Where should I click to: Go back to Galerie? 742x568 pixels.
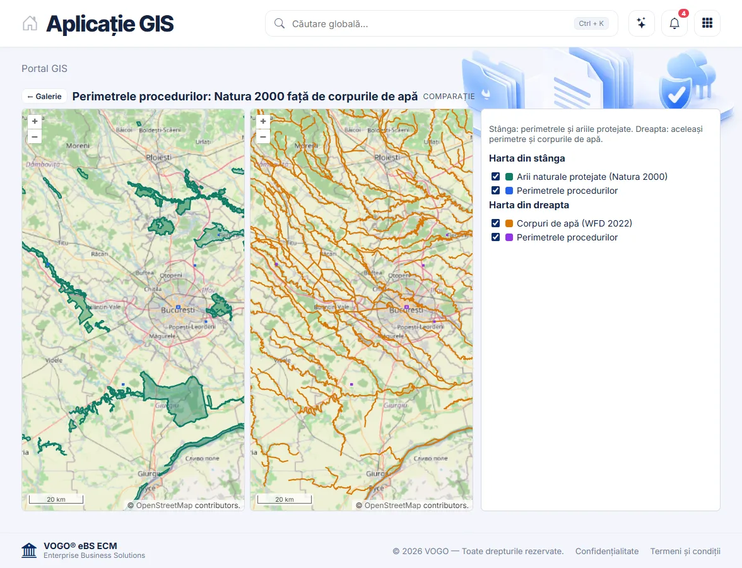pos(44,96)
